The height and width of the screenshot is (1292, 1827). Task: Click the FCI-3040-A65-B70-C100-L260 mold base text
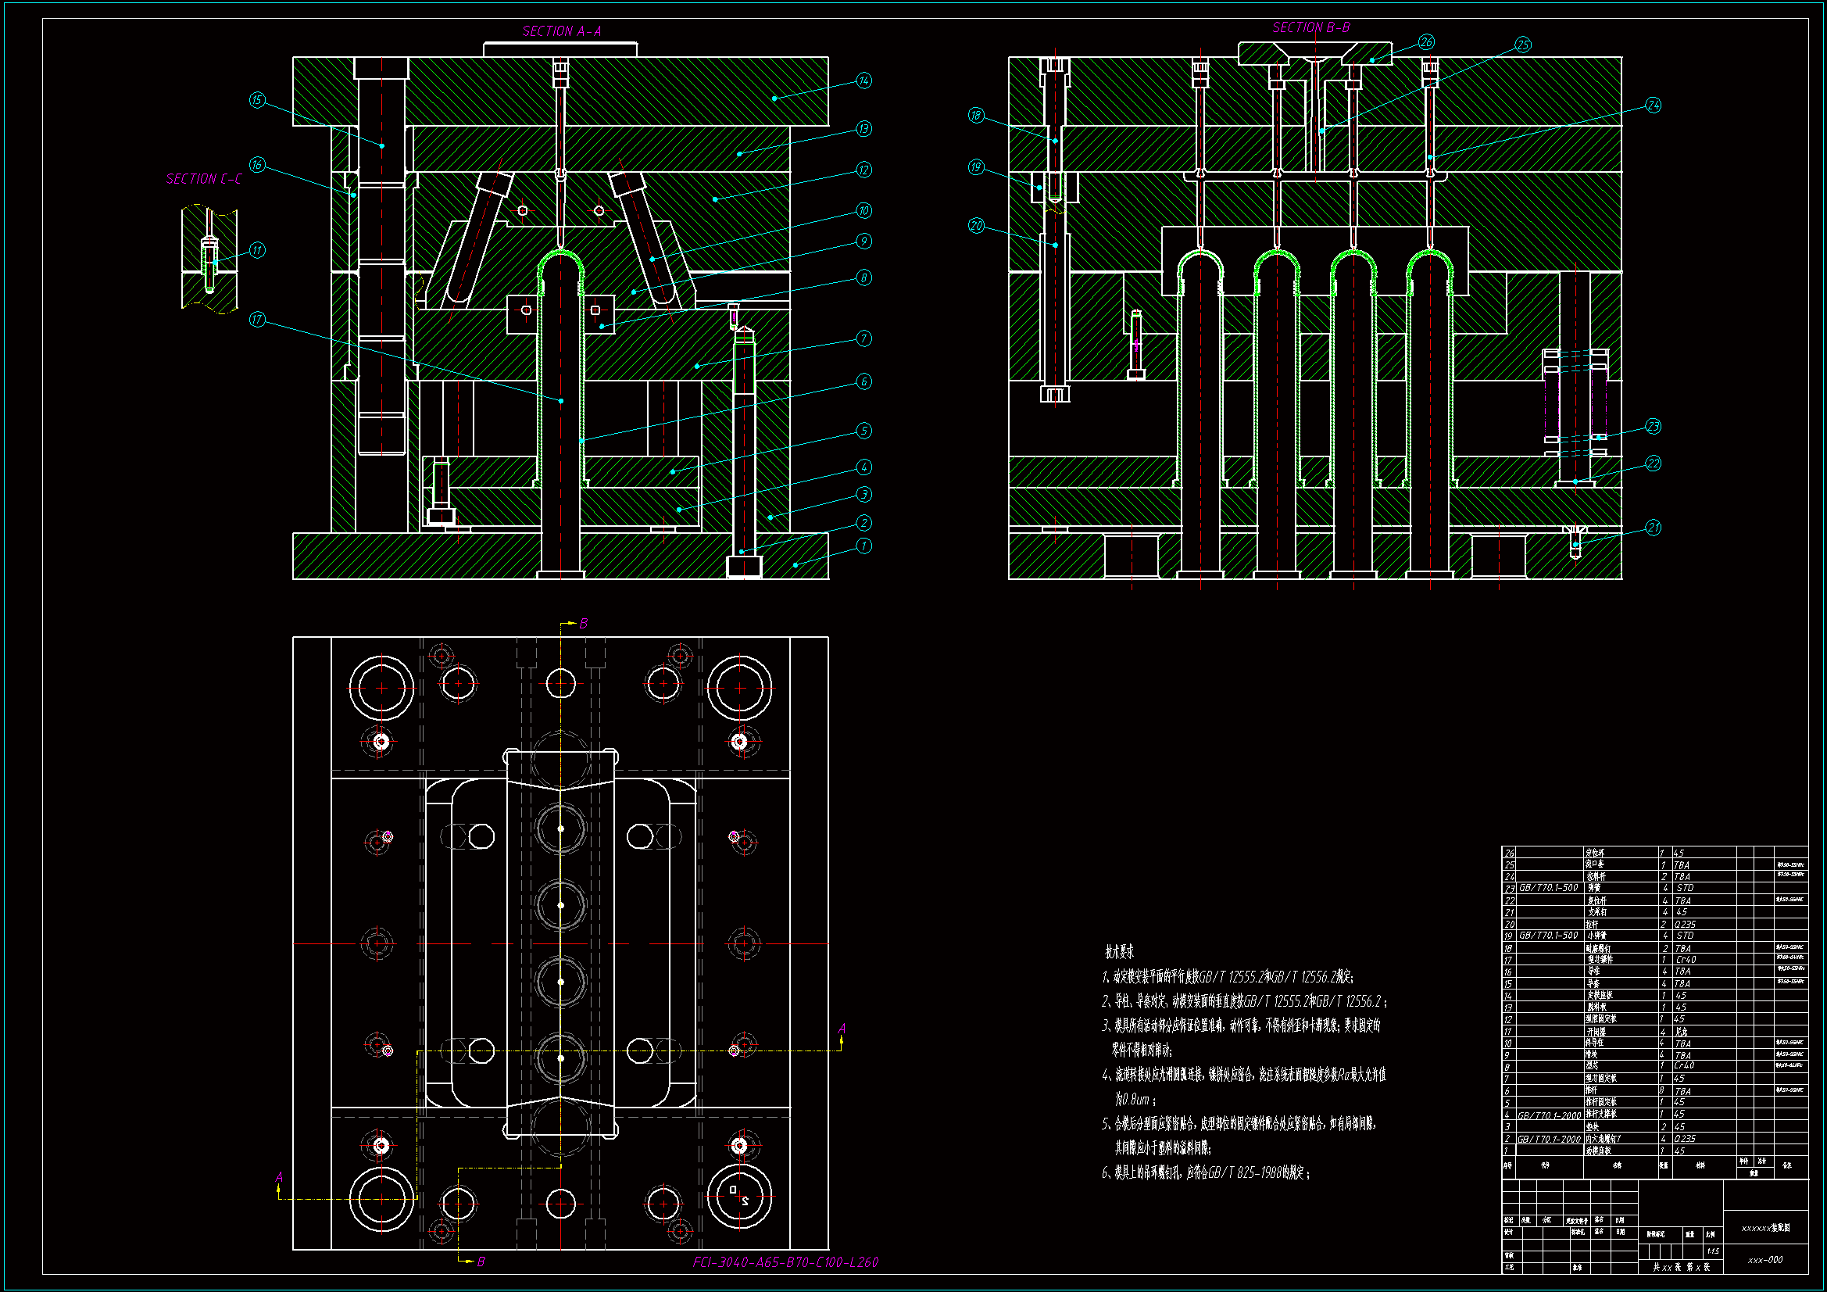[785, 1262]
